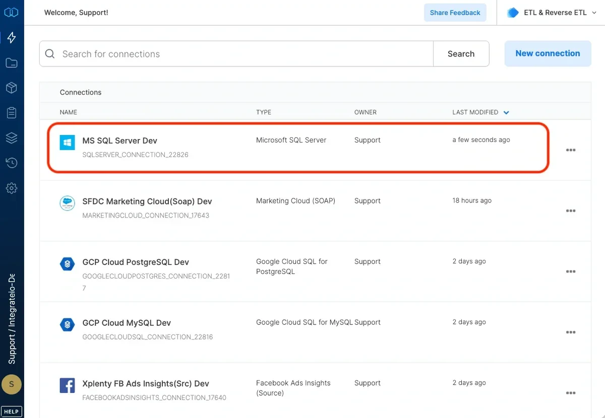The image size is (605, 418).
Task: Select the stacked layers icon in the sidebar
Action: click(12, 137)
